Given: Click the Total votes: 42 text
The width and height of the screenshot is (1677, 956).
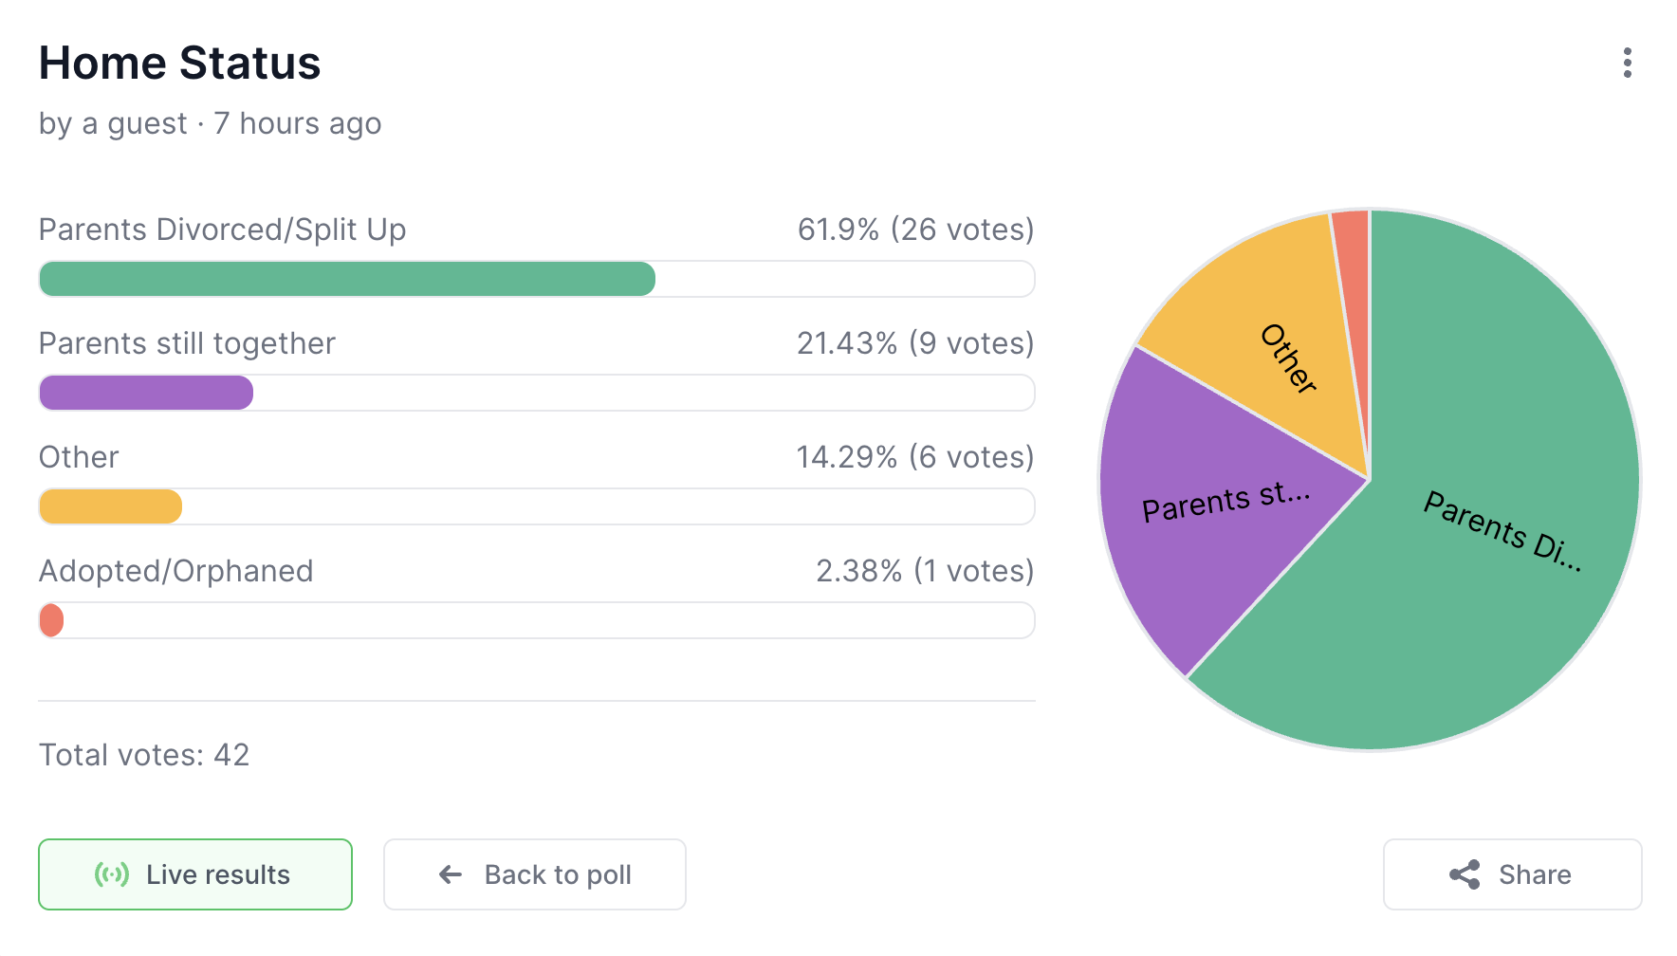Looking at the screenshot, I should pos(144,755).
